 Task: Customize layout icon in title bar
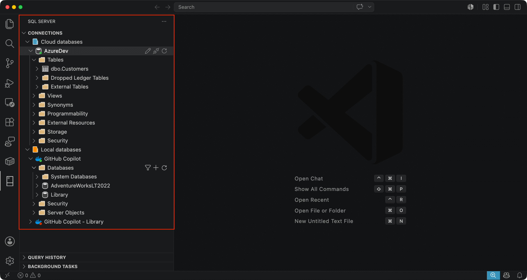485,7
